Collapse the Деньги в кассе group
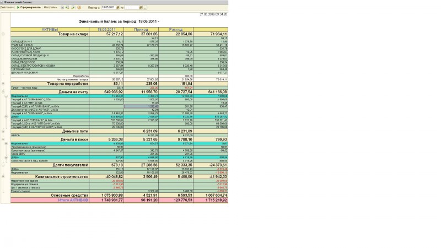Viewport: 441px width, 248px height. 3,139
